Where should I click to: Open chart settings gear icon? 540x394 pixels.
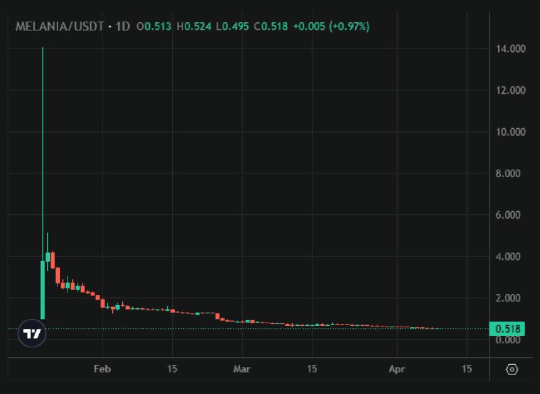point(512,369)
